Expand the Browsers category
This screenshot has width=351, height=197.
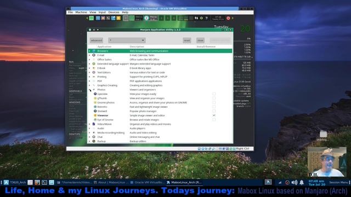(x=89, y=51)
